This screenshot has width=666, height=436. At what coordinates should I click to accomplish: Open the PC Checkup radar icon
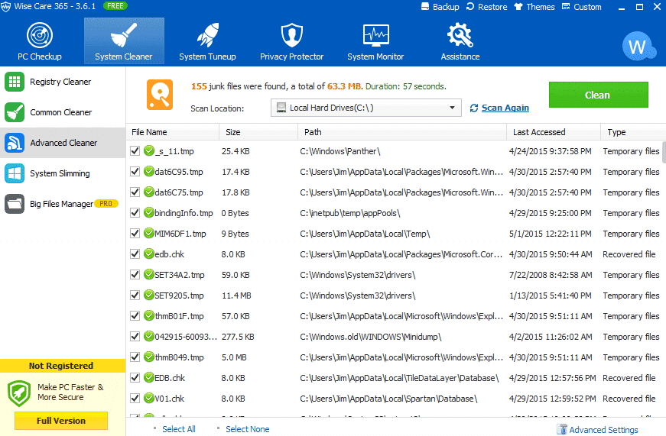[x=40, y=35]
